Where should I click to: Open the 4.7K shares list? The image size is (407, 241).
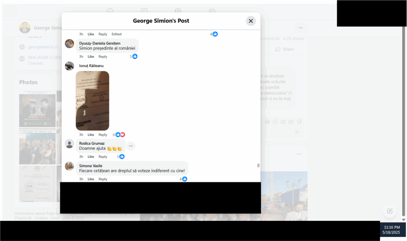(294, 38)
